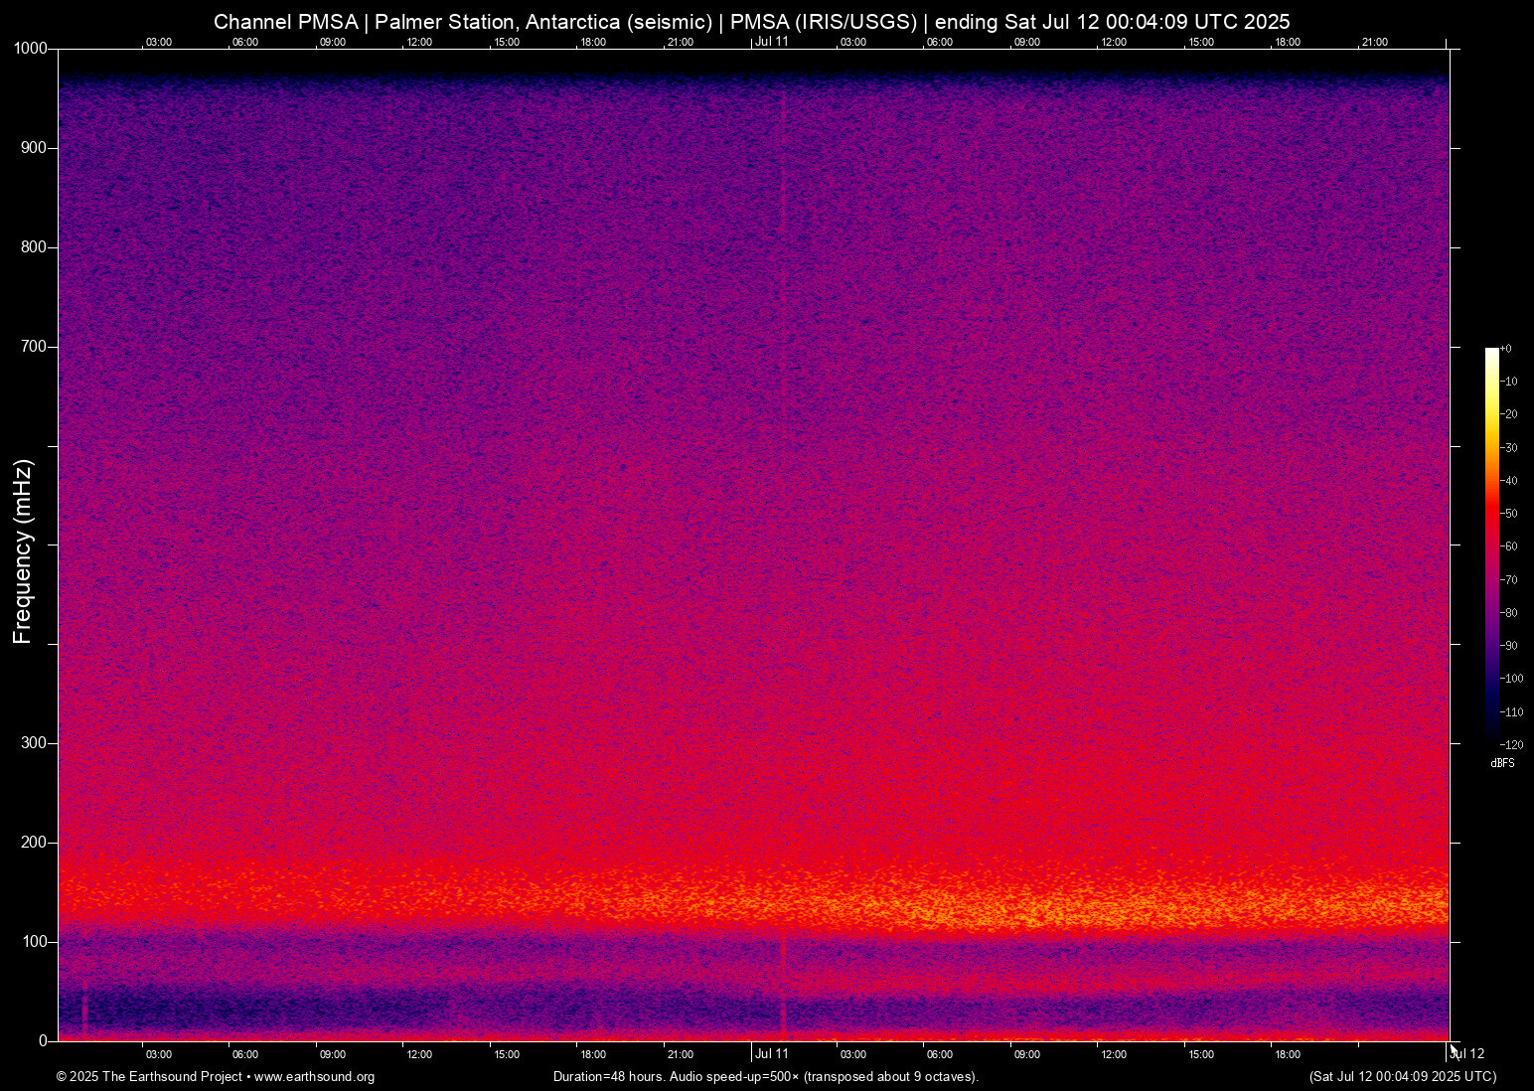
Task: Click the 0 frequency tick label
Action: pyautogui.click(x=42, y=1040)
